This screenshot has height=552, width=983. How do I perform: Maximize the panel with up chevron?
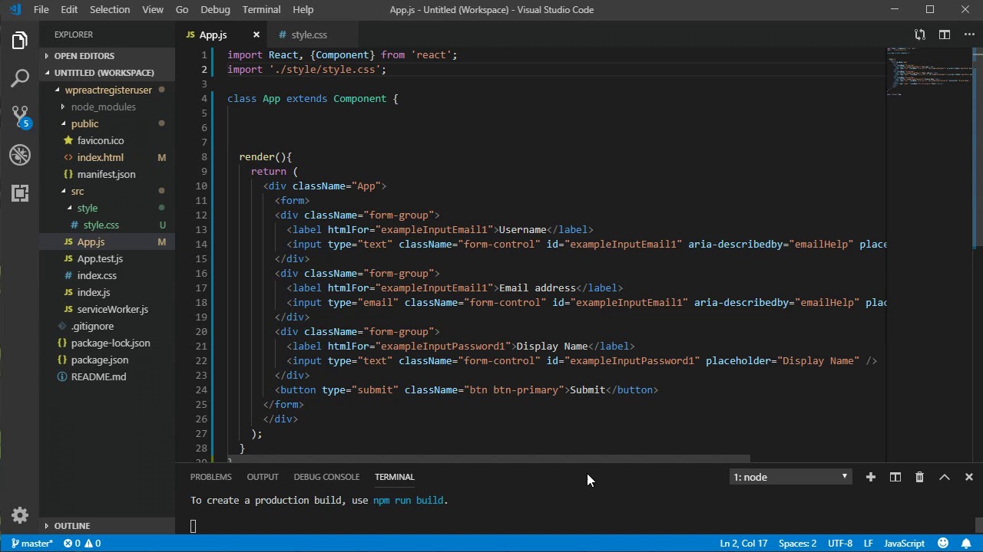coord(945,477)
